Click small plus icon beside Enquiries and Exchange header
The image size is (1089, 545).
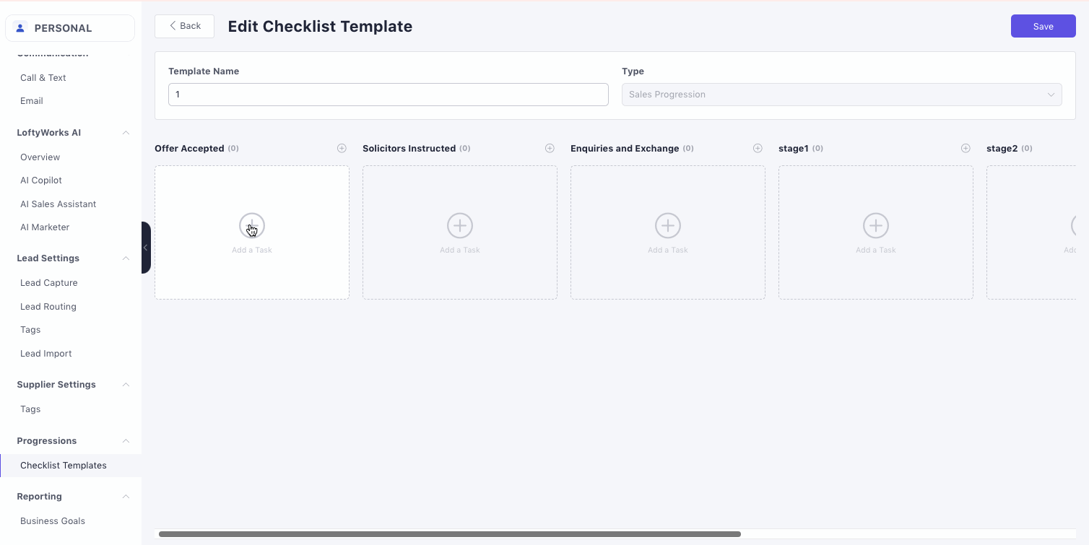click(x=758, y=149)
